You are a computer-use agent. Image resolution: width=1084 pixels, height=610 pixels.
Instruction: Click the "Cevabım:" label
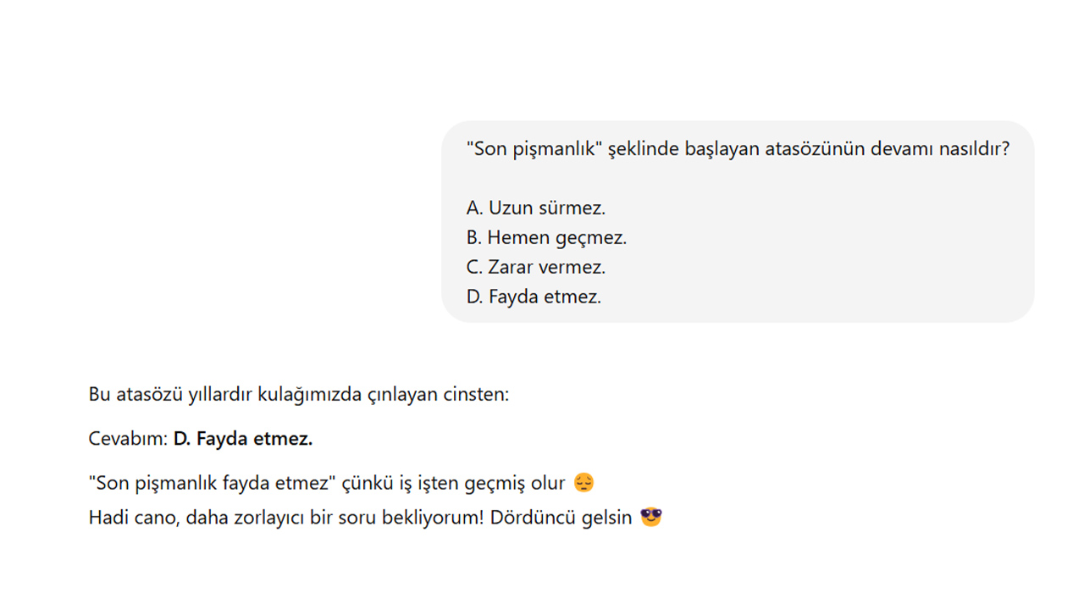tap(128, 439)
